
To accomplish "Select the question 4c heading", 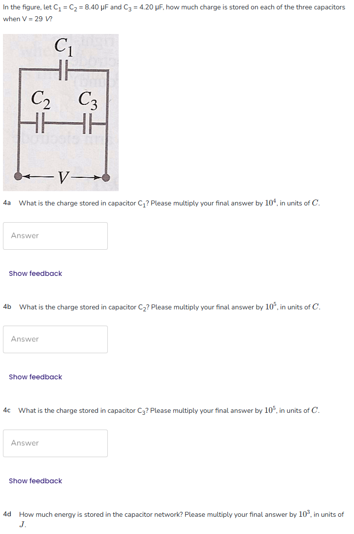I will tap(6, 410).
